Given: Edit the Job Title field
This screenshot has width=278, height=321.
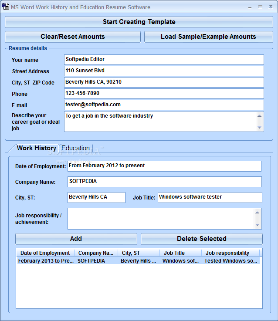Looking at the screenshot, I should tap(210, 197).
